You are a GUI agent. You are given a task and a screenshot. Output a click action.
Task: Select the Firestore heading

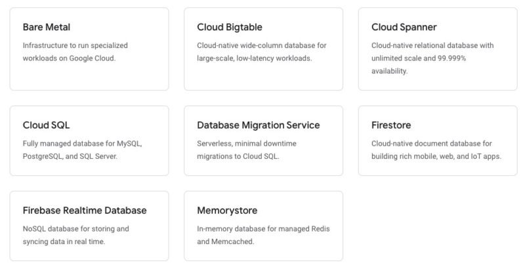click(x=391, y=125)
